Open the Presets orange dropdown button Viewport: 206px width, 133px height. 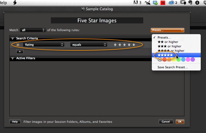coord(168,30)
